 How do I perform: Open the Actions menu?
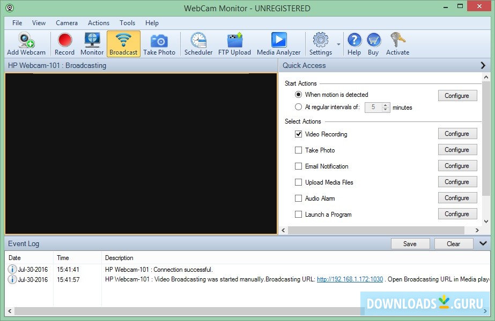click(99, 22)
